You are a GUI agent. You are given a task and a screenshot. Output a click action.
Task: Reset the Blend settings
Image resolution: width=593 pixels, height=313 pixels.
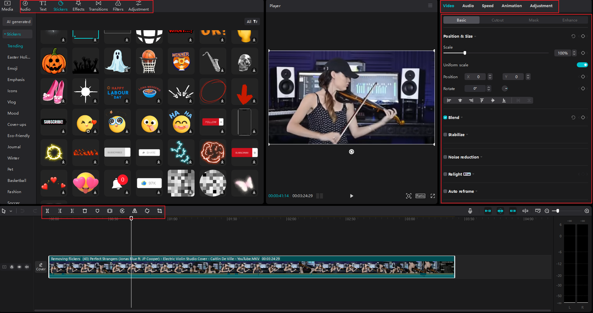tap(573, 118)
